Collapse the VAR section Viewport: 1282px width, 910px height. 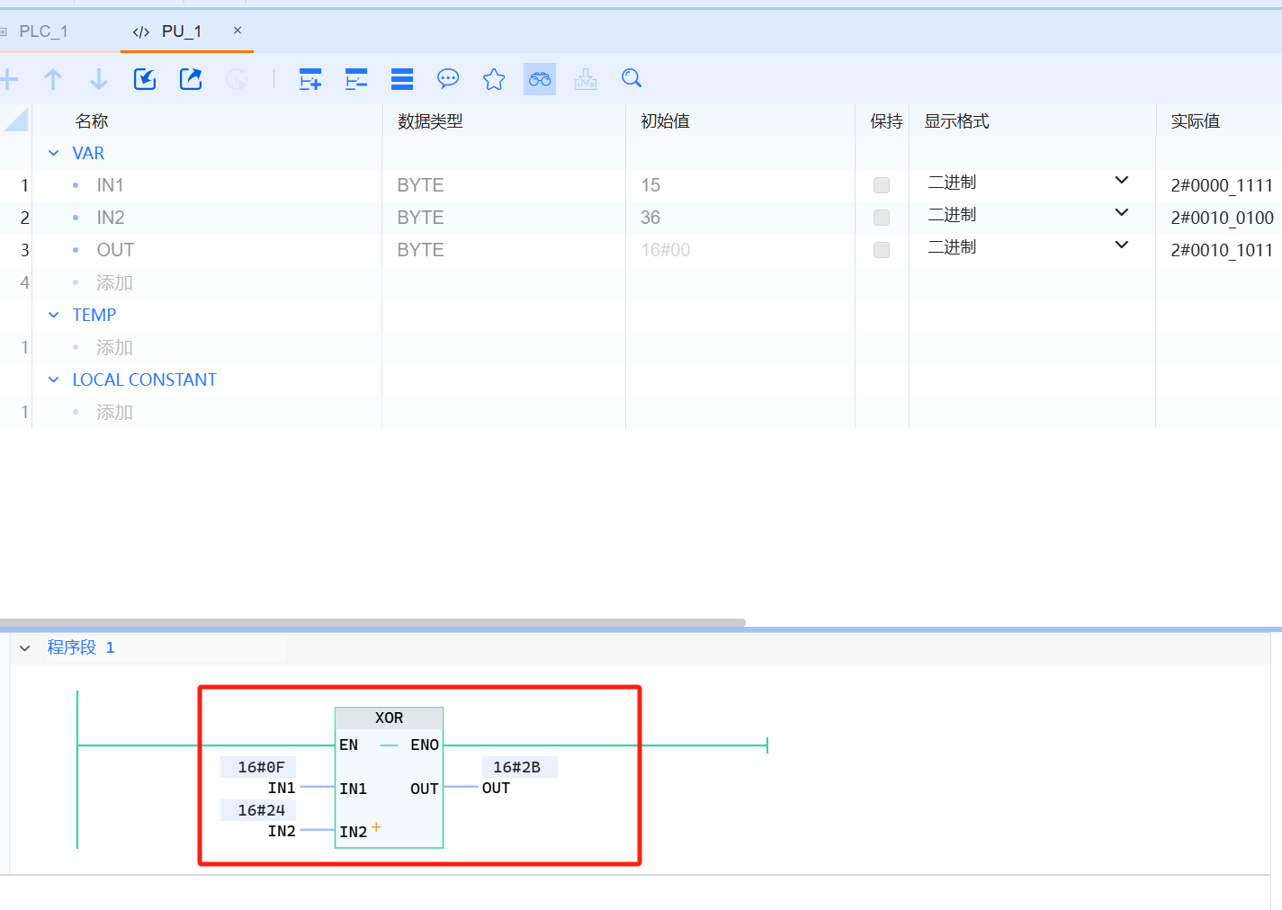(x=54, y=154)
